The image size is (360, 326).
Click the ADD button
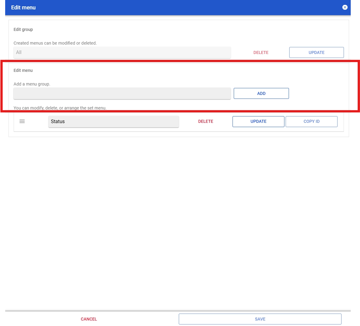(261, 93)
